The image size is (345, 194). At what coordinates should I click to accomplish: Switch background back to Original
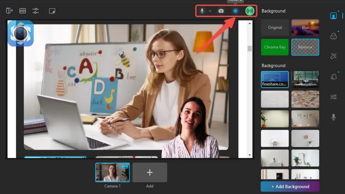pyautogui.click(x=275, y=27)
